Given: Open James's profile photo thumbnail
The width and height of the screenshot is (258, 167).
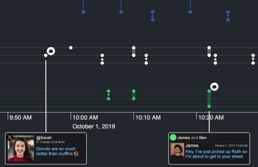Looking at the screenshot, I should (177, 150).
